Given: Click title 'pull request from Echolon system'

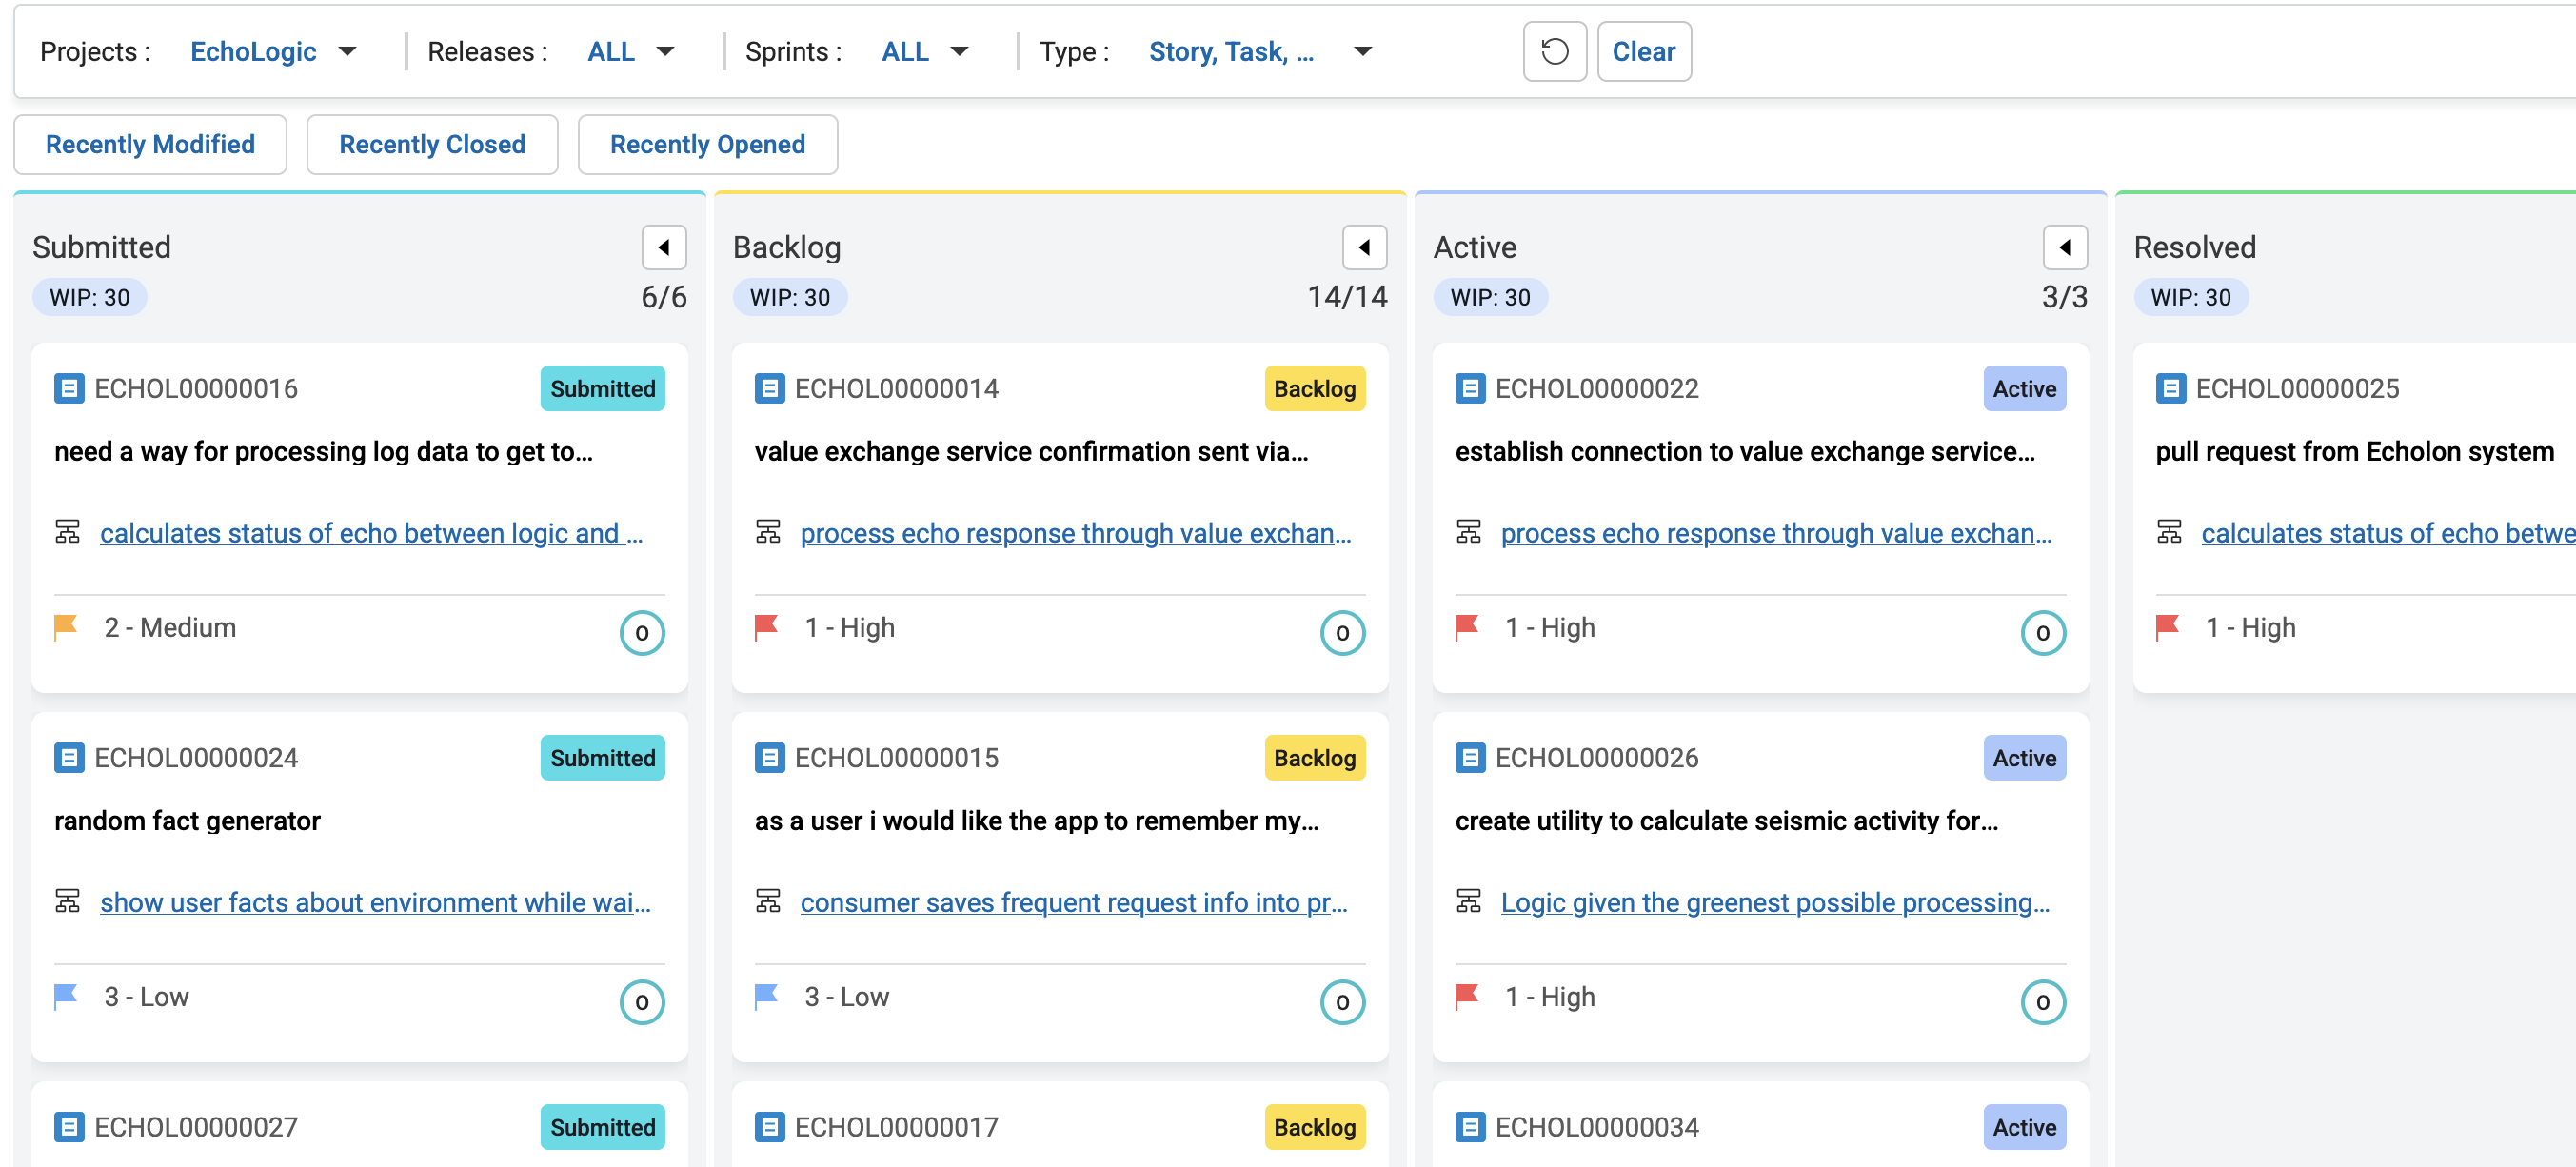Looking at the screenshot, I should [2354, 451].
